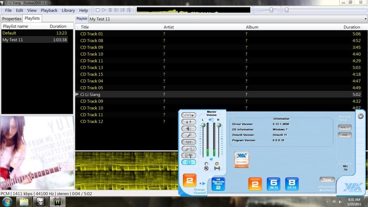Open the microphone page in VIA panel
This screenshot has height=207, width=368.
pyautogui.click(x=188, y=135)
